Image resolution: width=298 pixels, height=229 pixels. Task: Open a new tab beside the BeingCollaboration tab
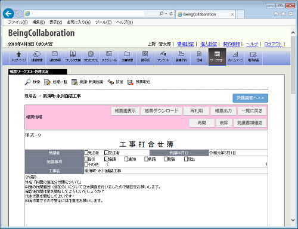(x=240, y=14)
